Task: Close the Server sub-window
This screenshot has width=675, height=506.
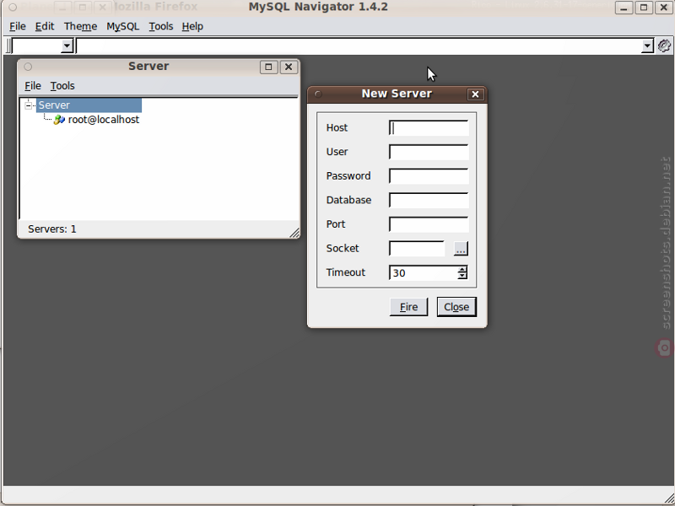Action: coord(289,67)
